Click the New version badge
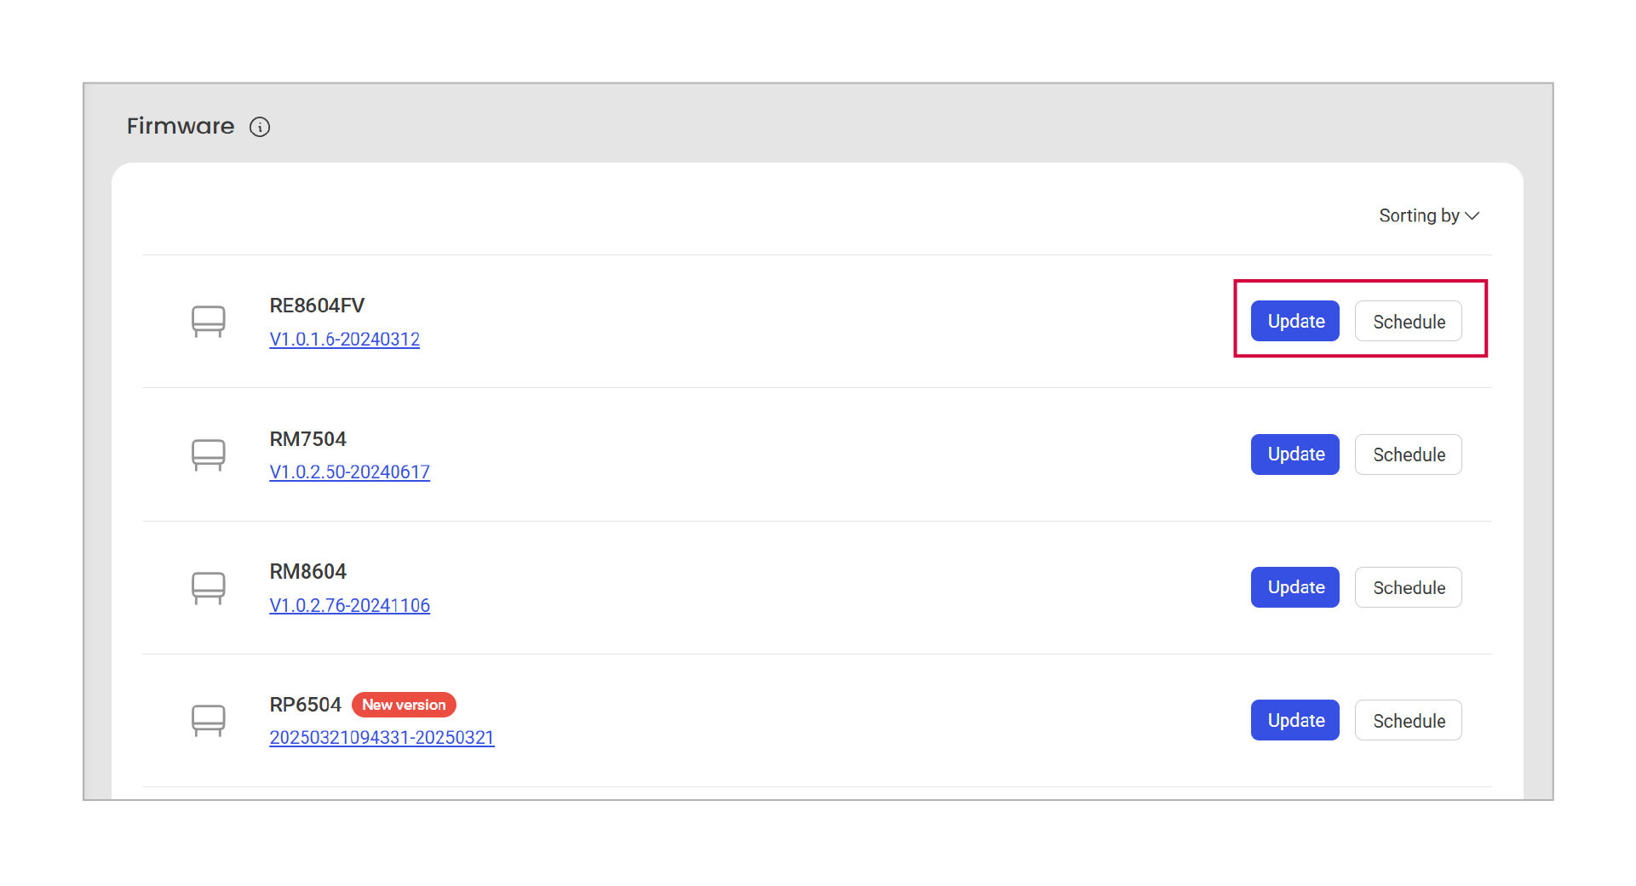 pos(404,705)
